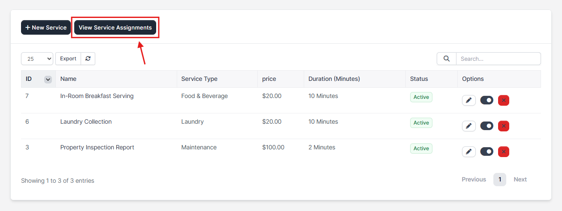Click the search magnifier icon
The image size is (562, 211).
446,59
